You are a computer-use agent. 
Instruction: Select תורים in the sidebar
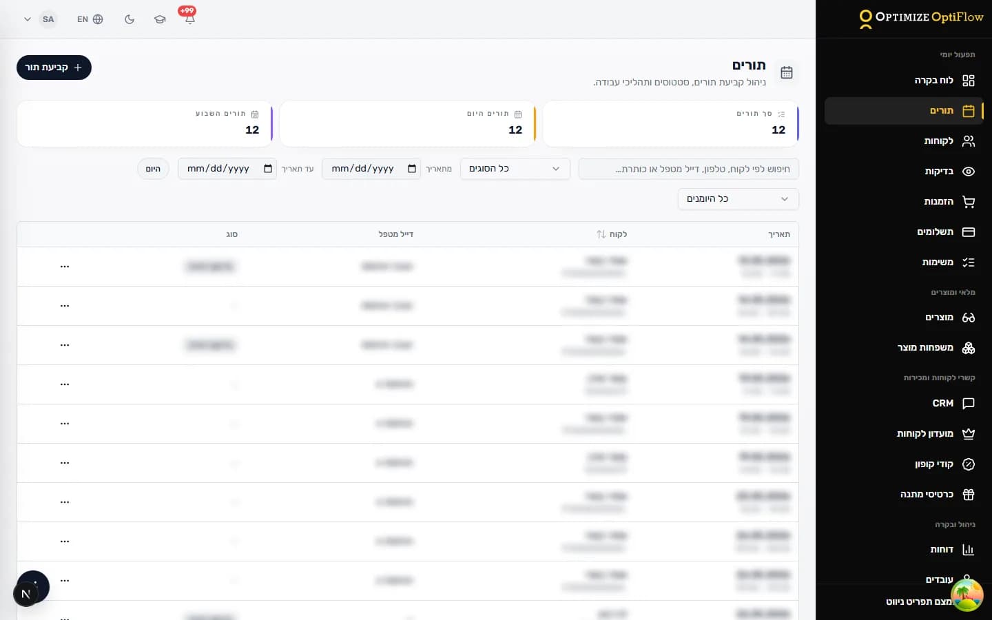tap(904, 111)
